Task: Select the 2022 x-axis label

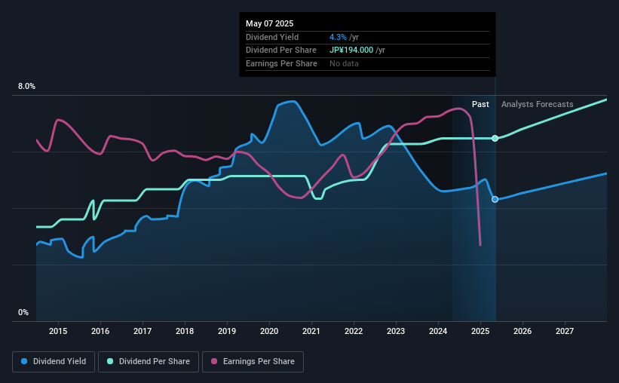Action: (354, 331)
